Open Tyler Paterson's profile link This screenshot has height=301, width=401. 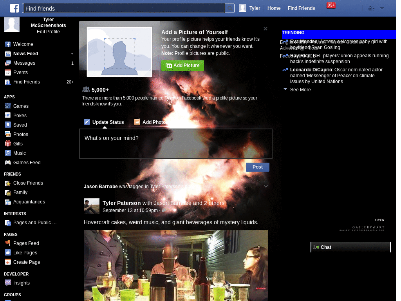121,203
